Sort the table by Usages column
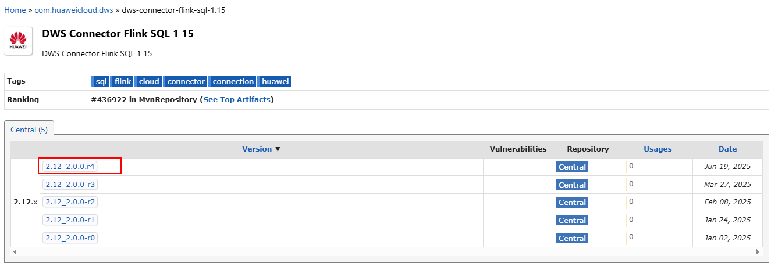The image size is (771, 266). point(658,149)
